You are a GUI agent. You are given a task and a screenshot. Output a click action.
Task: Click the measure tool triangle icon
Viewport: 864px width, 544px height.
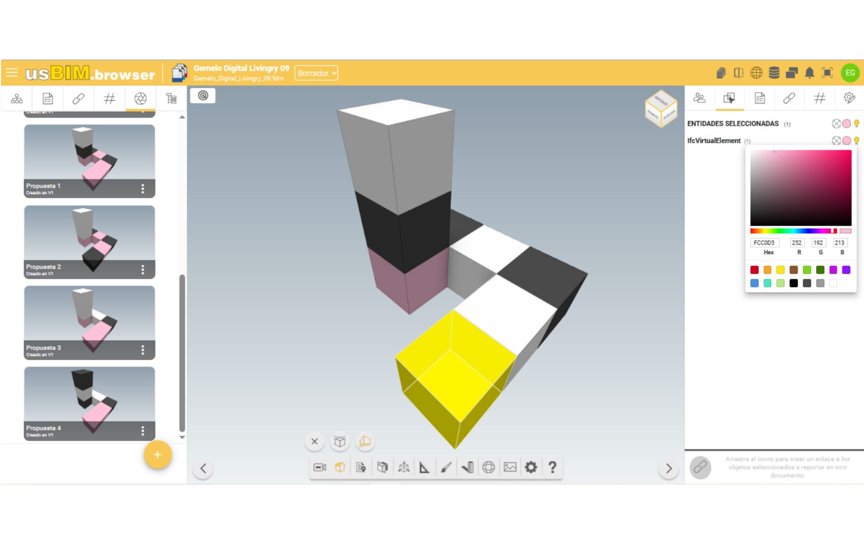[425, 467]
